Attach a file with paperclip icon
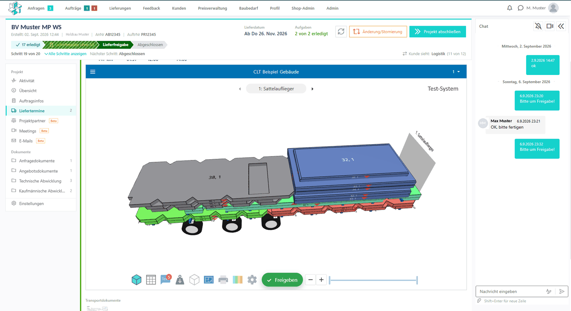This screenshot has width=571, height=311. 479,301
